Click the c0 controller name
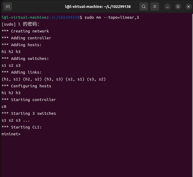The height and width of the screenshot is (177, 193). 4,107
